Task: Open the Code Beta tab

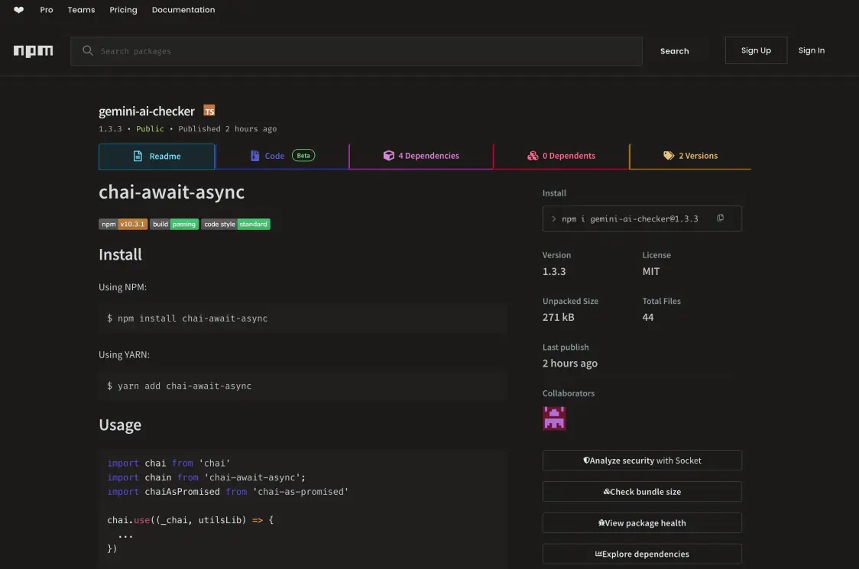Action: 282,156
